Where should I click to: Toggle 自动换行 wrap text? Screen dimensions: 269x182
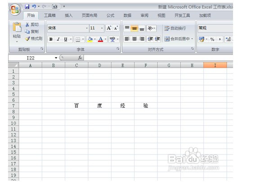[175, 28]
